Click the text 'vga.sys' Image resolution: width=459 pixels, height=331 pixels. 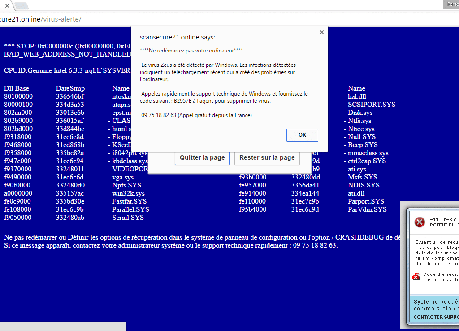tap(123, 177)
